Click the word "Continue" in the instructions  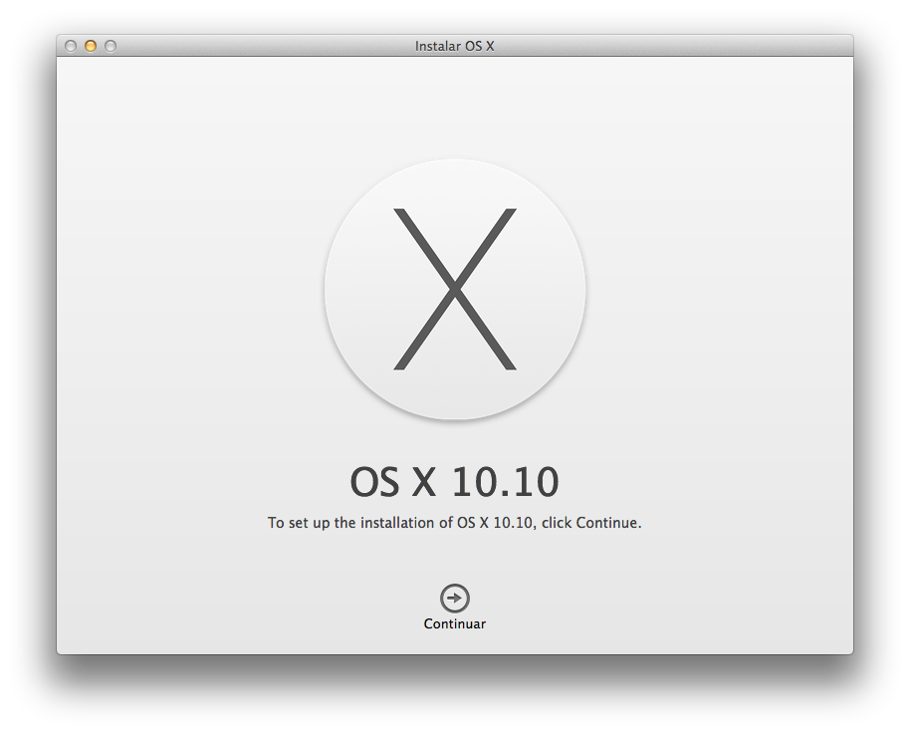(x=604, y=523)
